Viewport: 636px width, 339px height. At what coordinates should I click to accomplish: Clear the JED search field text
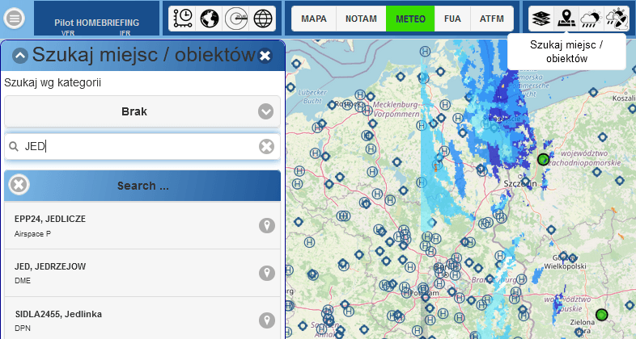[266, 146]
